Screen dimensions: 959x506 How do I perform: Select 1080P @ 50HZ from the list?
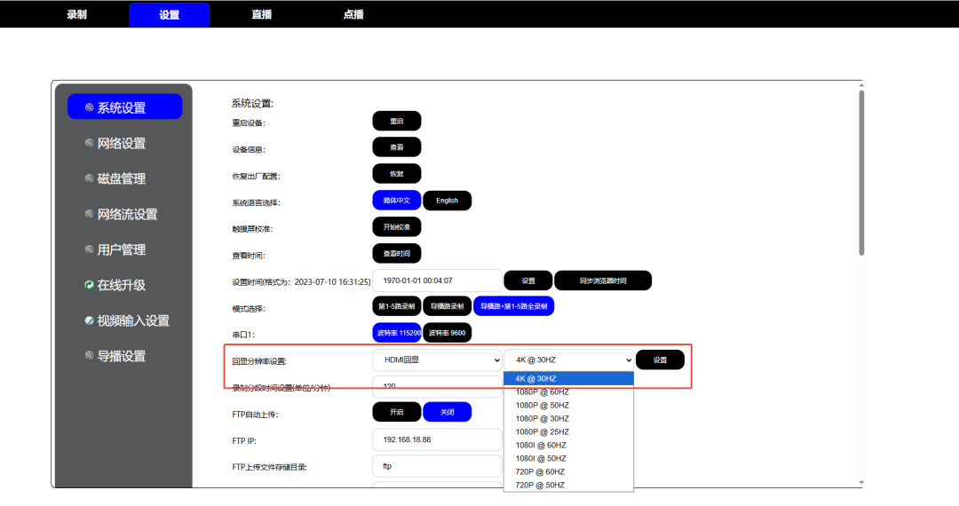pos(569,405)
